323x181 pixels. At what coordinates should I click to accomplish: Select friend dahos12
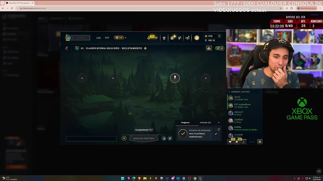(x=245, y=113)
